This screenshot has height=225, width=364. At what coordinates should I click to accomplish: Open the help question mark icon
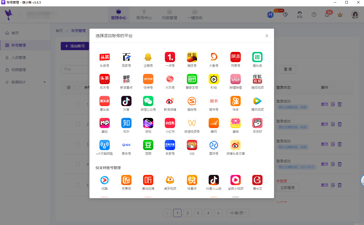[314, 15]
